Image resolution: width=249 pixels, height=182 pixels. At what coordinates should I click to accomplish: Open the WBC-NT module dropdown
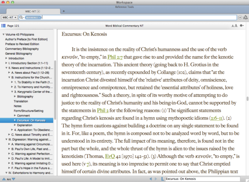9,17
